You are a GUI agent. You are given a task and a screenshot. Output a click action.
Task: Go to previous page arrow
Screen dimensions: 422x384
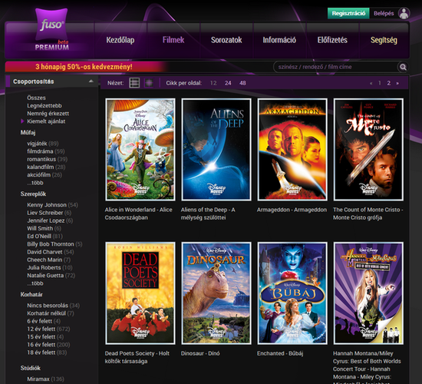click(x=371, y=83)
